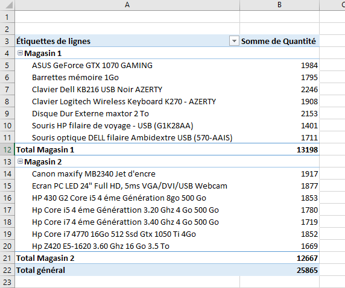Select HP 430 G2 Core i5 cell

point(127,198)
